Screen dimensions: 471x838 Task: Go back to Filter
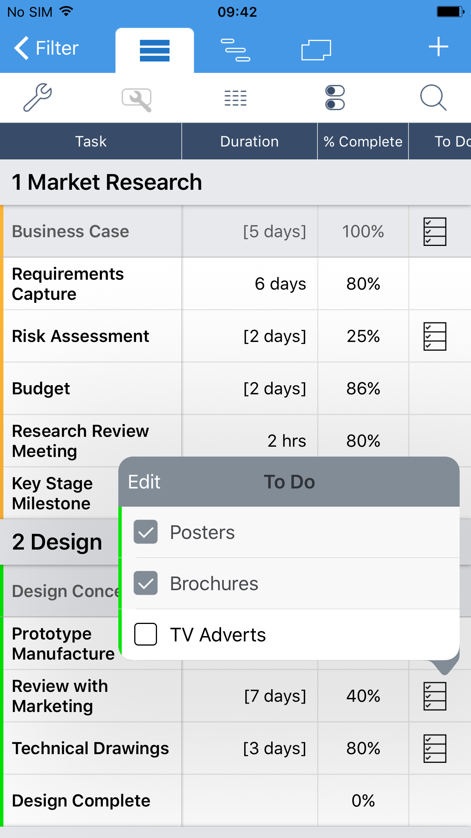pyautogui.click(x=46, y=48)
